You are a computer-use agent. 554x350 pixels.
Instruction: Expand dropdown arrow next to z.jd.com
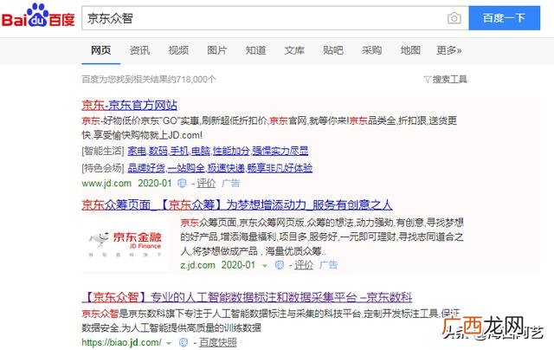(265, 265)
